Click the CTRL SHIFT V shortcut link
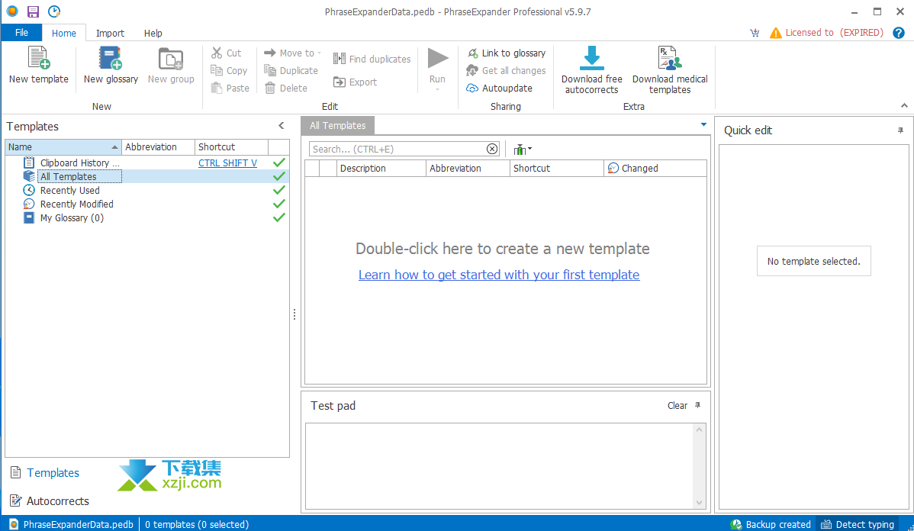Viewport: 914px width, 531px height. (227, 163)
